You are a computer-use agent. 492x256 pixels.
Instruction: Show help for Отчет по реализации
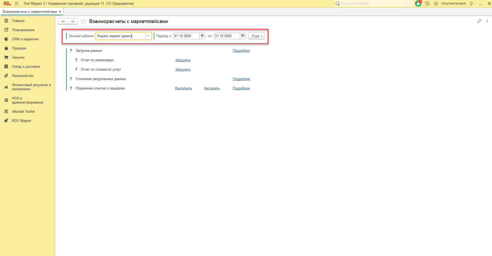coord(76,60)
